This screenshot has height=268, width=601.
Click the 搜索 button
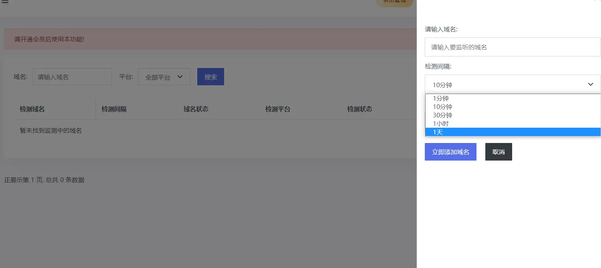click(x=211, y=77)
